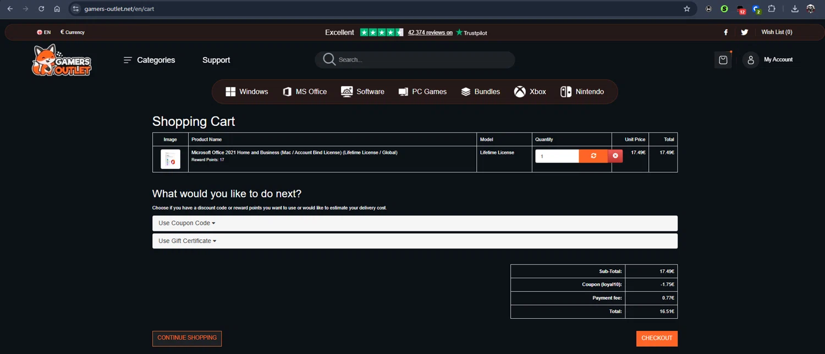Click the browser forward arrow
Screen dimensions: 825x354
point(25,9)
